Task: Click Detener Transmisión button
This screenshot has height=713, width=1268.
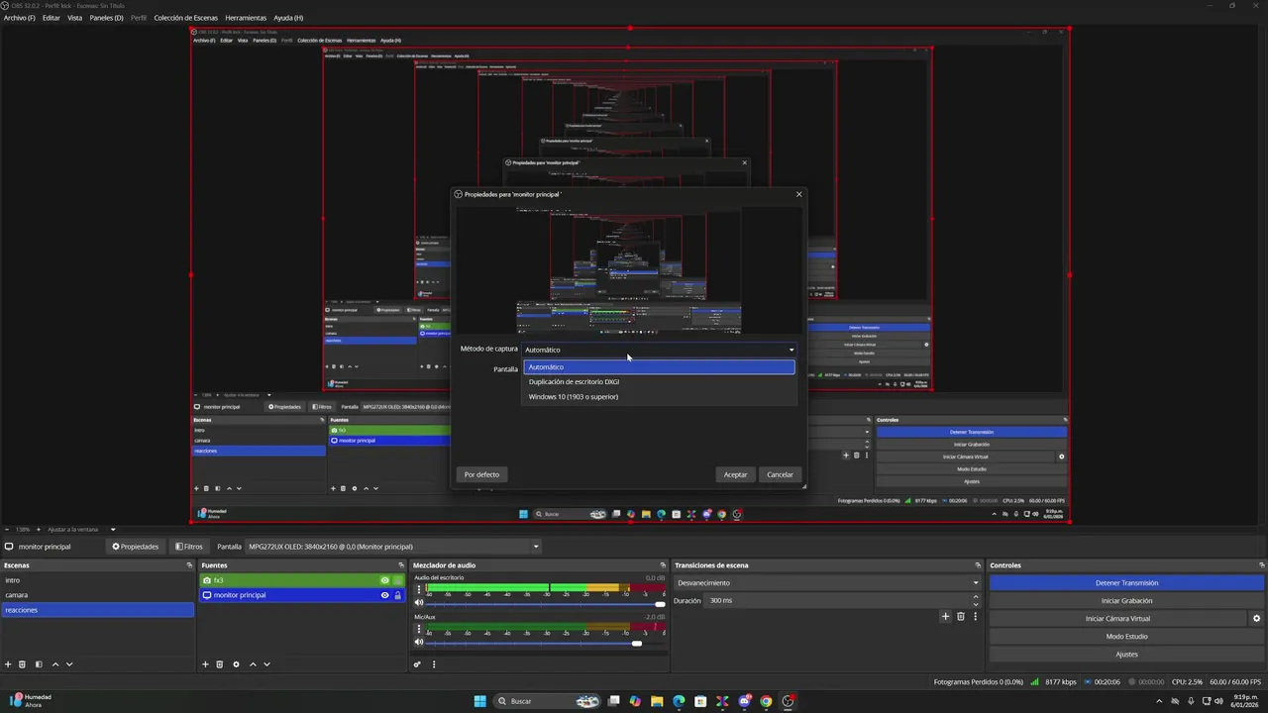Action: 1126,583
